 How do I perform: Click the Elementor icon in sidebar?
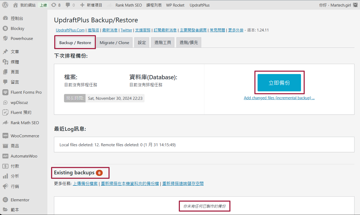tap(5, 200)
